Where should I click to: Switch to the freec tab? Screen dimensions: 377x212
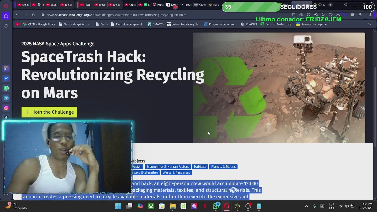[x=186, y=5]
